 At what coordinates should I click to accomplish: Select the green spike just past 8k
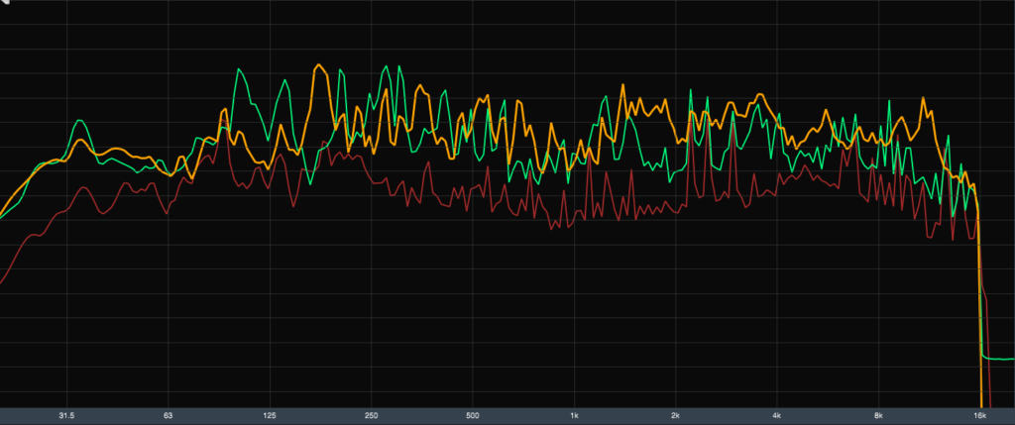[890, 101]
